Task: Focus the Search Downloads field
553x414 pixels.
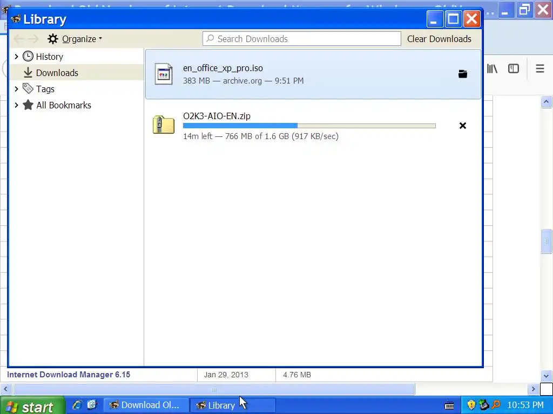Action: click(x=301, y=39)
